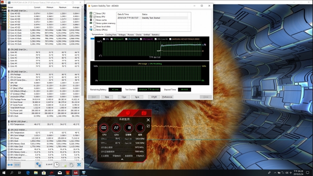This screenshot has width=313, height=176.
Task: Open HWiNFO sensor settings gear icon
Action: click(x=71, y=165)
